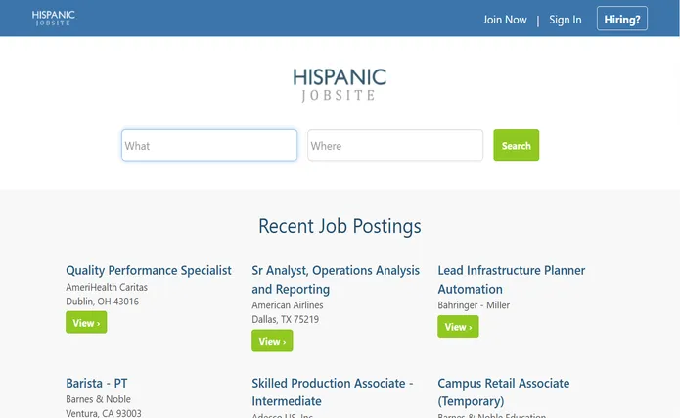680x418 pixels.
Task: Open Sr Analyst, Operations Analysis and Reporting
Action: point(336,280)
